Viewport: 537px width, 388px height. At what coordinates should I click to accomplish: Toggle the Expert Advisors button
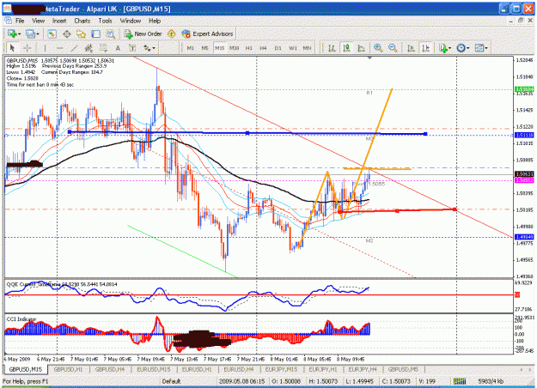click(208, 33)
